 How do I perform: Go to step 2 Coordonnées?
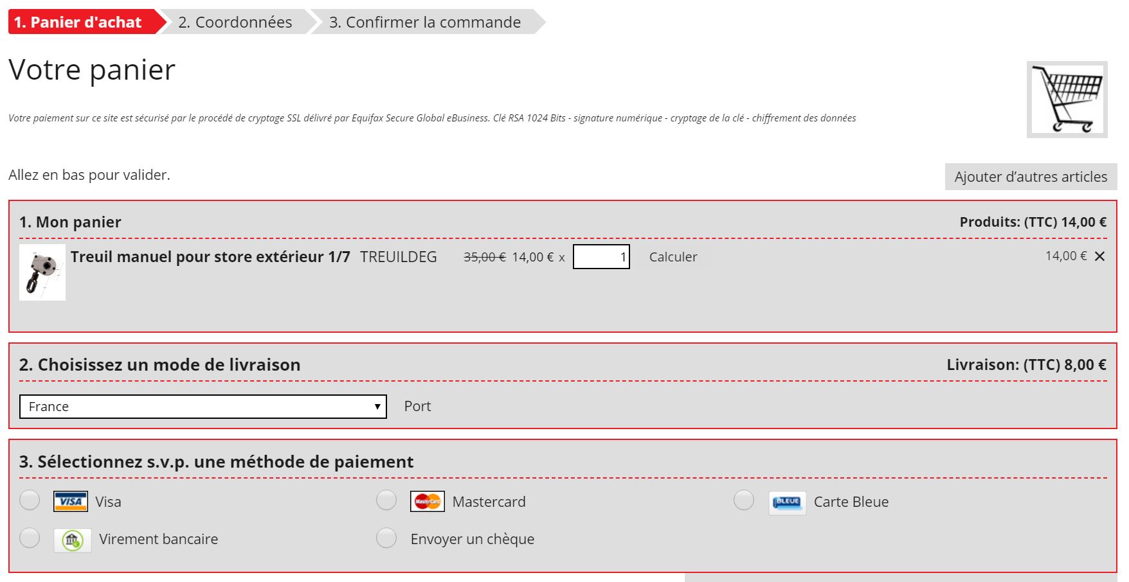pyautogui.click(x=235, y=22)
